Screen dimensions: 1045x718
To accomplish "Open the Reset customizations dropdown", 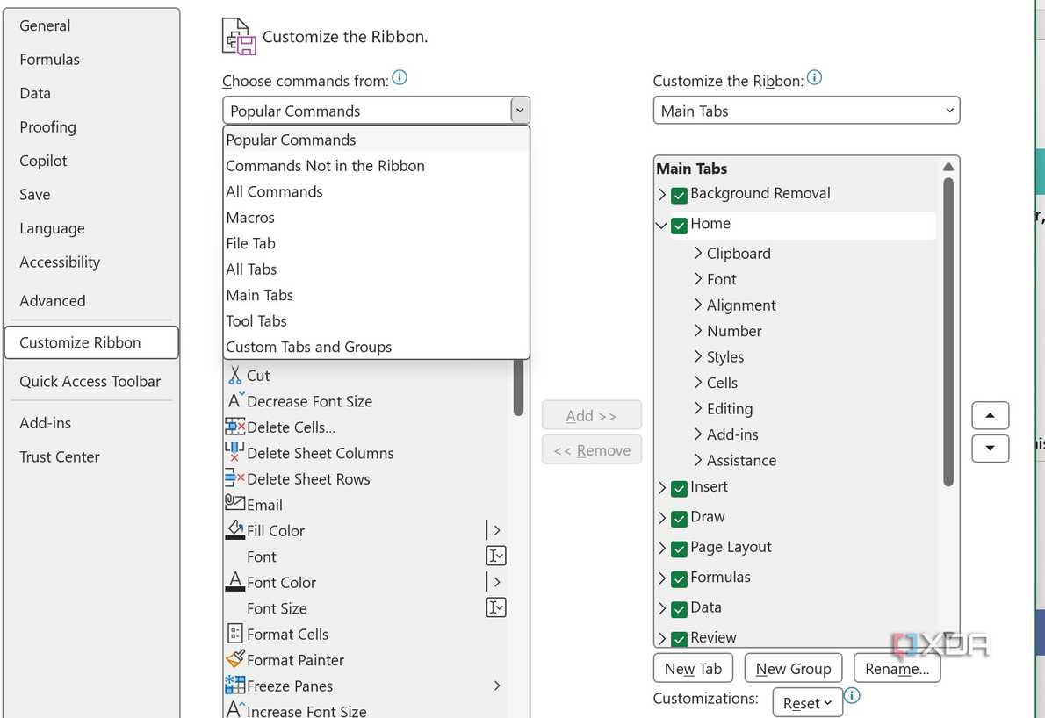I will tap(808, 703).
